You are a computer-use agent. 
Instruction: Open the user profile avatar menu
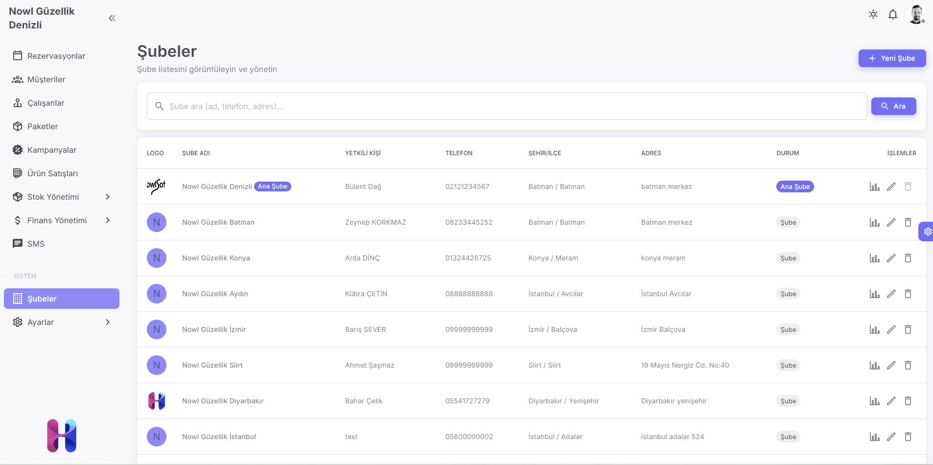915,15
